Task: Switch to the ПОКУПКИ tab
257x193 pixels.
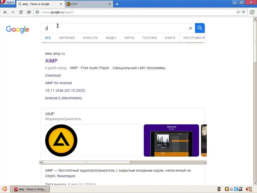Action: tap(150, 38)
